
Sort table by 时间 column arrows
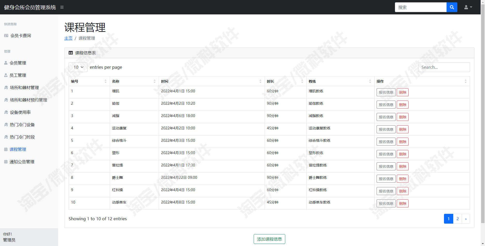click(260, 81)
